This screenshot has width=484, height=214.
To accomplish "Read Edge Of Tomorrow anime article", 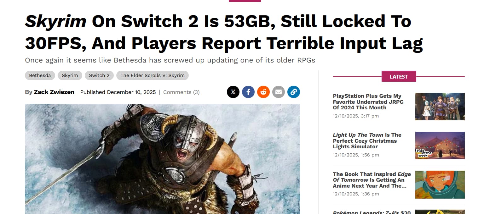I will 372,180.
